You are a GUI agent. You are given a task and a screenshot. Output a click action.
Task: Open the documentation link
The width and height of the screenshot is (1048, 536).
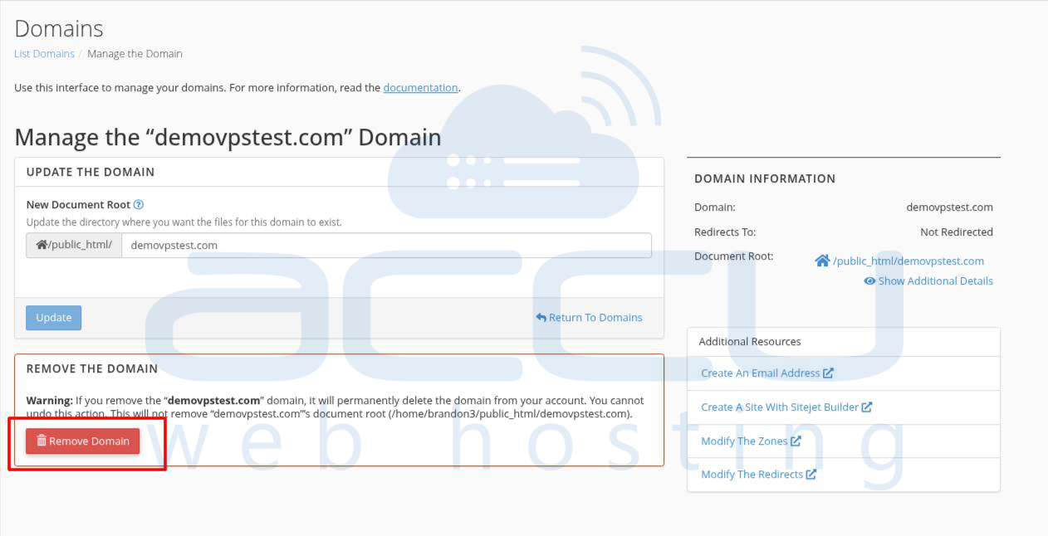(420, 88)
